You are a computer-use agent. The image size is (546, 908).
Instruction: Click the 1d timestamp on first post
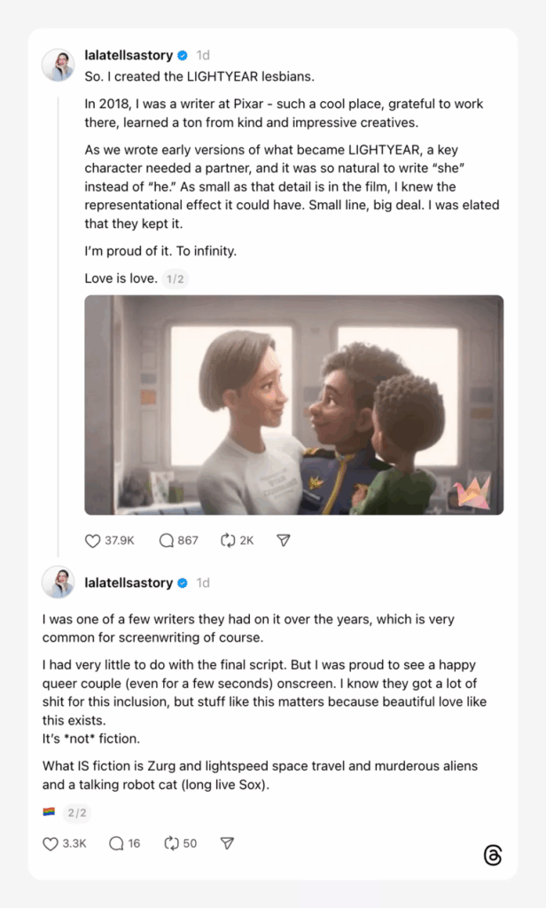203,55
